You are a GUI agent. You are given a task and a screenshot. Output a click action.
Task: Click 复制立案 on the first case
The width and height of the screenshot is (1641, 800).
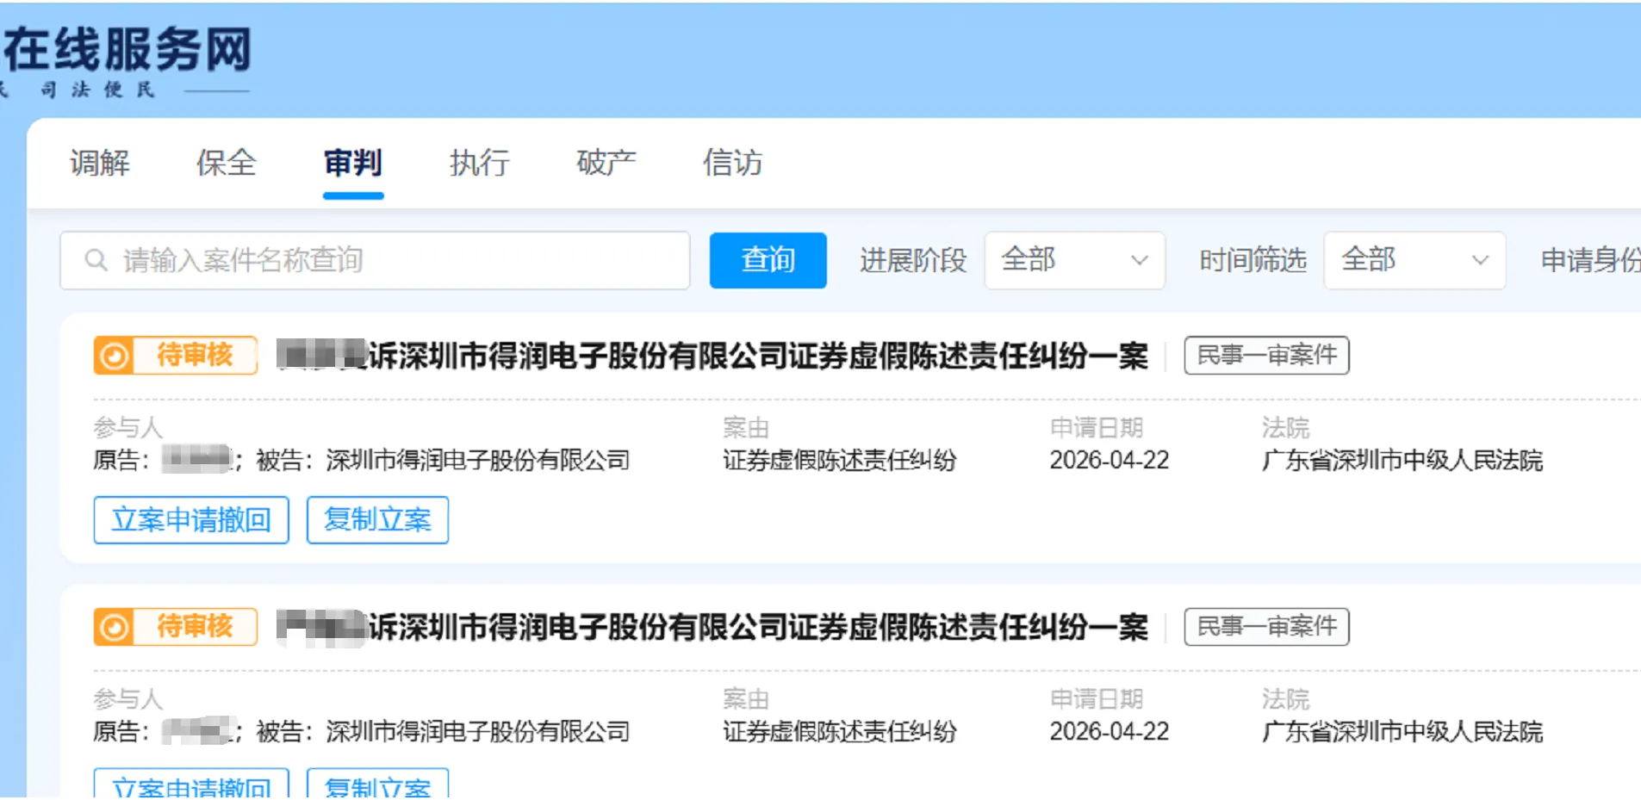coord(377,520)
